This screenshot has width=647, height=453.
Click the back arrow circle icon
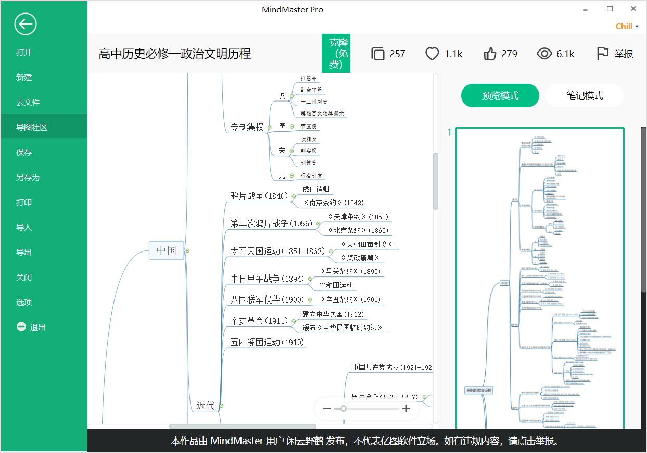(x=26, y=24)
